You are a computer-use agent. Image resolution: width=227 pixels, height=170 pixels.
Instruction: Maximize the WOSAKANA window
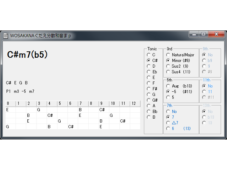(203, 34)
